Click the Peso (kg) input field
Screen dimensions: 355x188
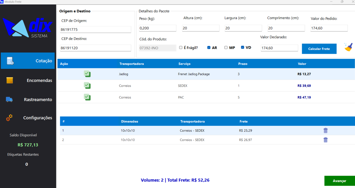click(x=157, y=28)
